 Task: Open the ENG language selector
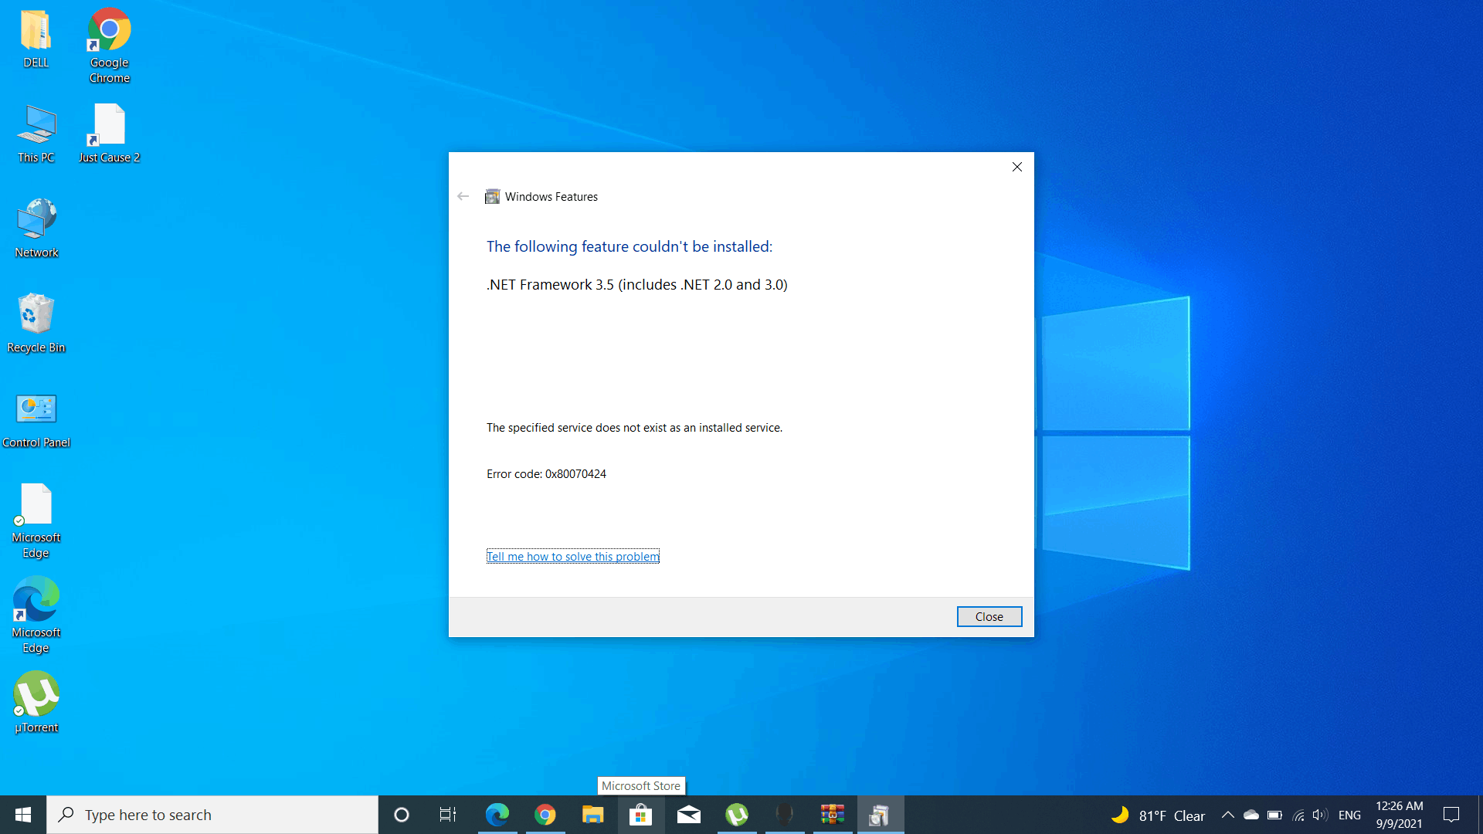1349,815
